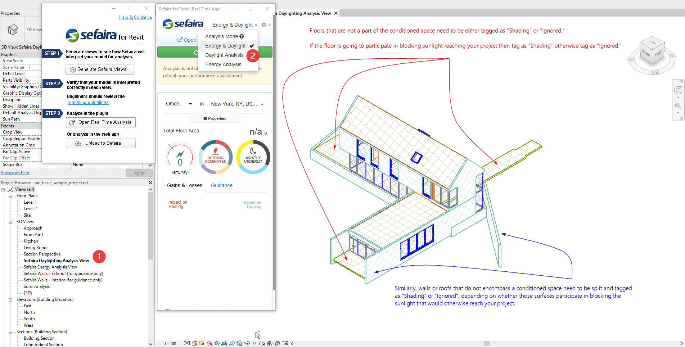685x348 pixels.
Task: Open the Steering Wheels navigation icon
Action: 678,91
